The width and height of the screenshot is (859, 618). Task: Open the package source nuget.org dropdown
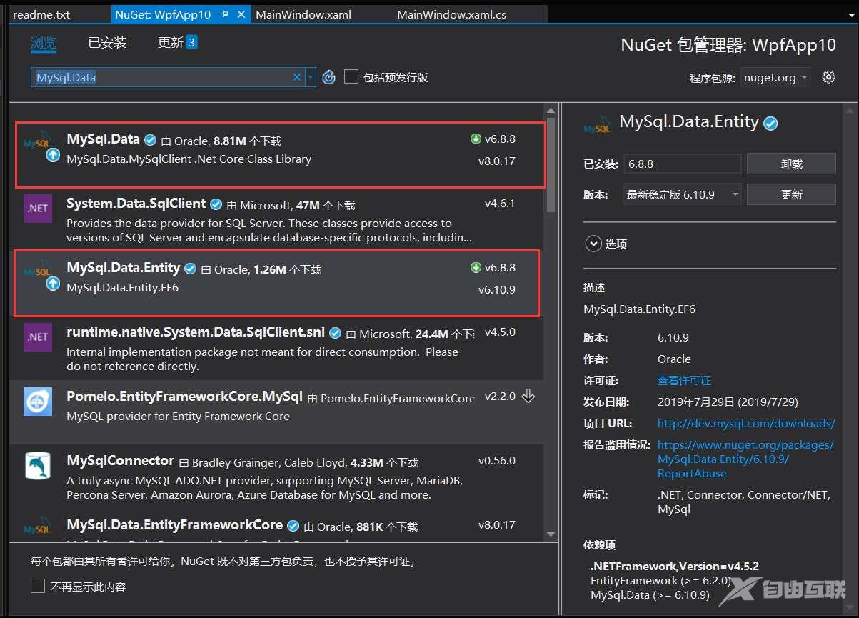(x=775, y=77)
